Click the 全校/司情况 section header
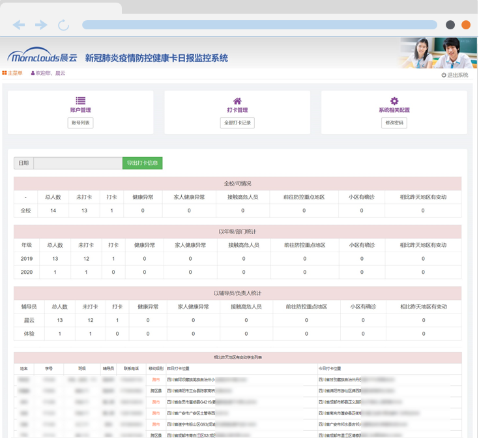 pos(237,183)
